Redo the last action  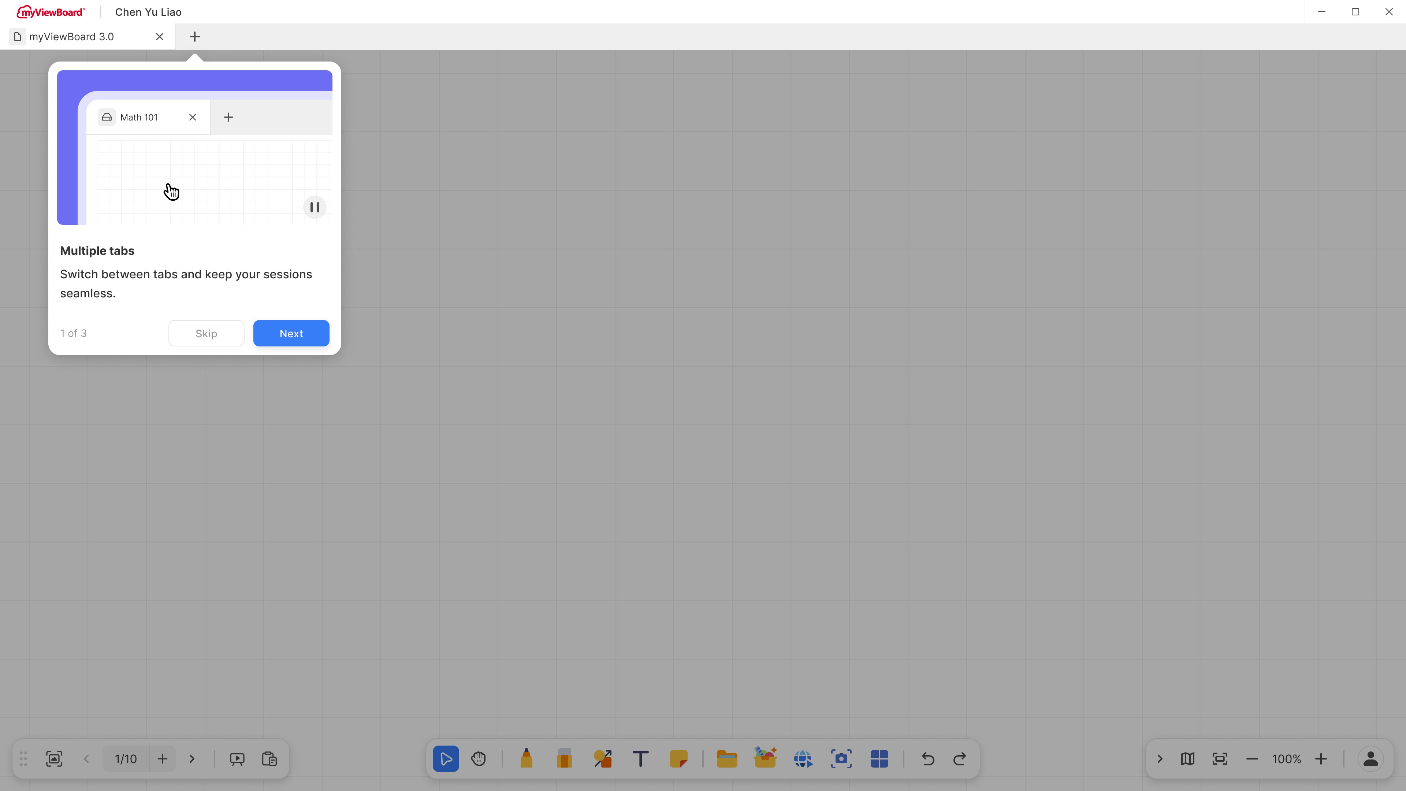pyautogui.click(x=960, y=758)
